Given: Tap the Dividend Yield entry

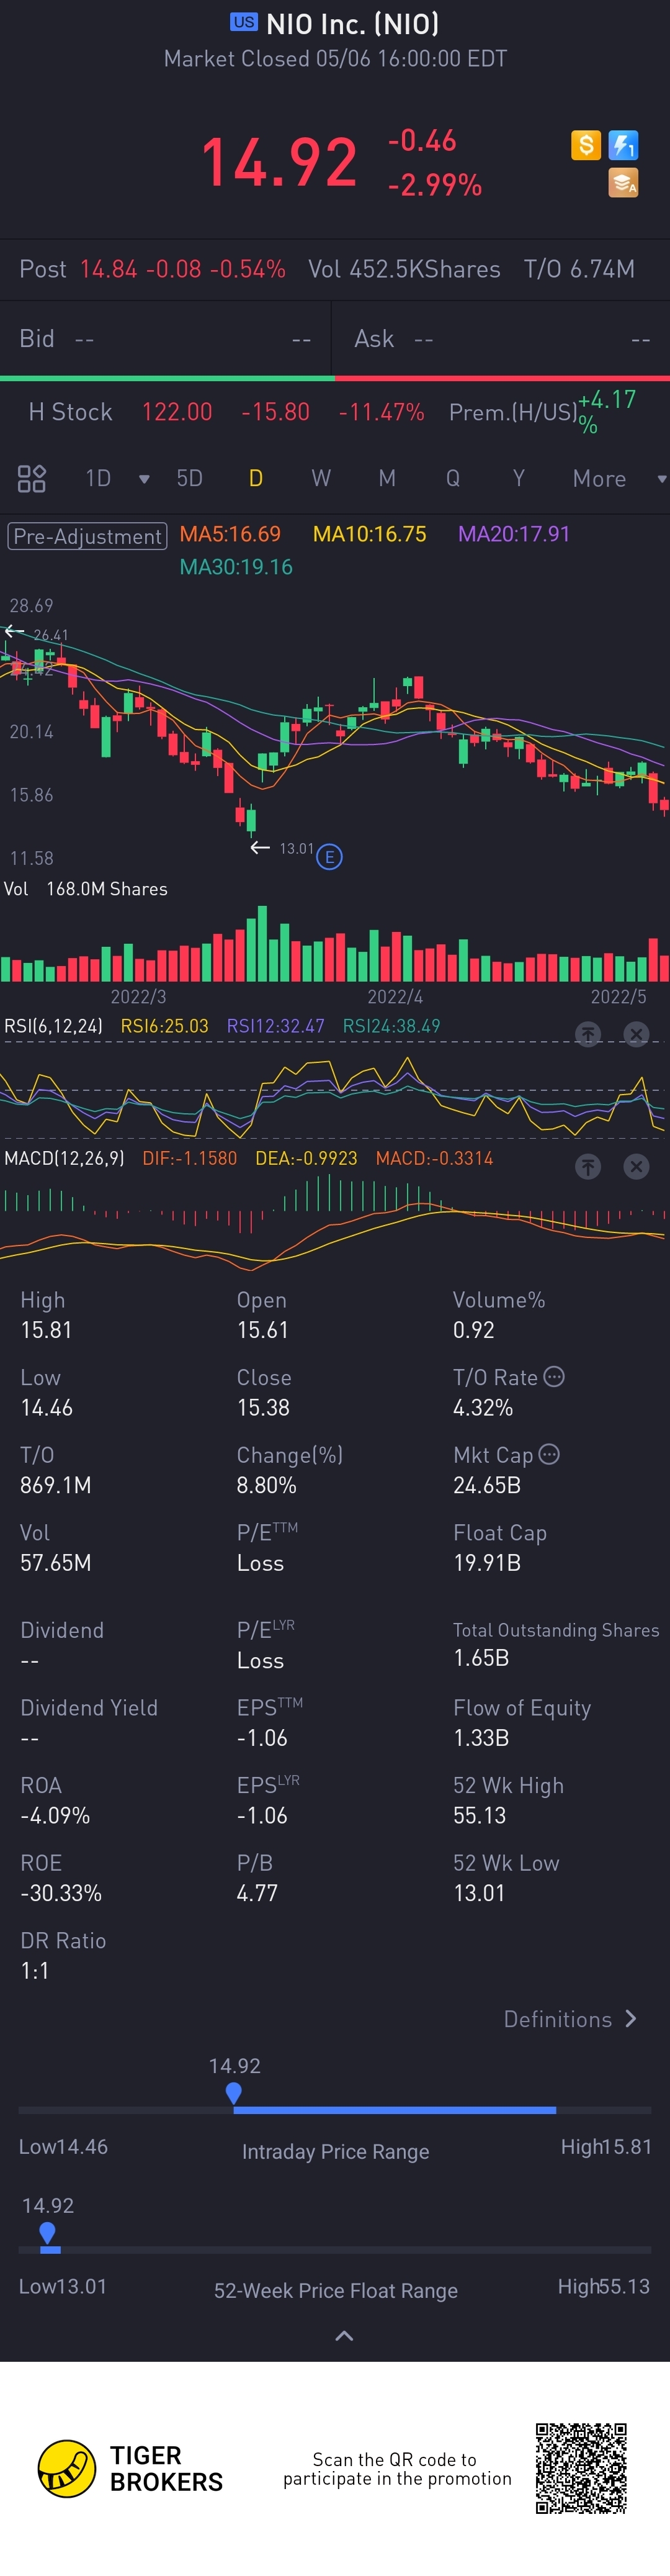Looking at the screenshot, I should pyautogui.click(x=89, y=1722).
